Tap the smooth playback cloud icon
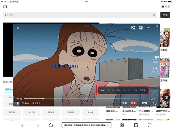This screenshot has height=130, width=173. click(155, 60)
